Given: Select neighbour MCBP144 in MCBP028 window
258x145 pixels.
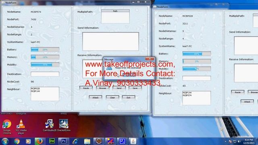Looking at the screenshot, I should tap(187, 93).
